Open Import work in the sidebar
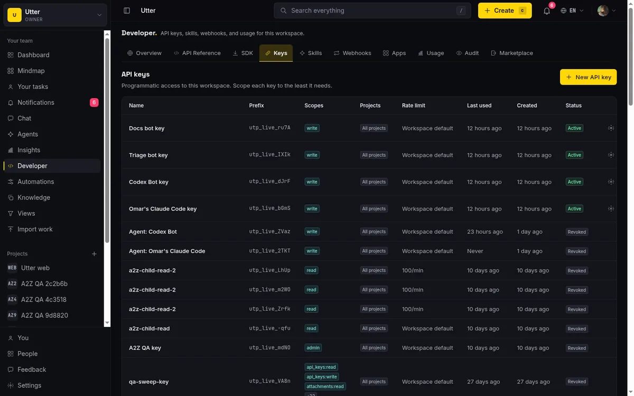 click(52, 229)
